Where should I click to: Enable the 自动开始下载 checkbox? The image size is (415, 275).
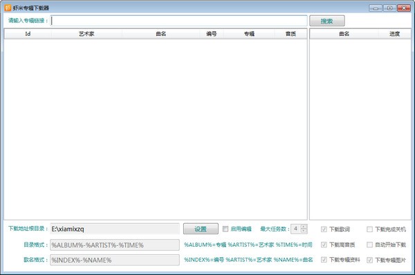point(369,245)
